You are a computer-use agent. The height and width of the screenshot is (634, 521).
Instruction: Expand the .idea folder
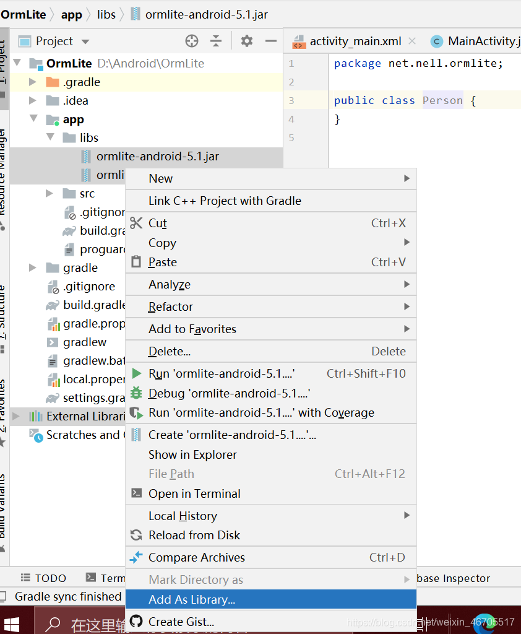pos(33,101)
